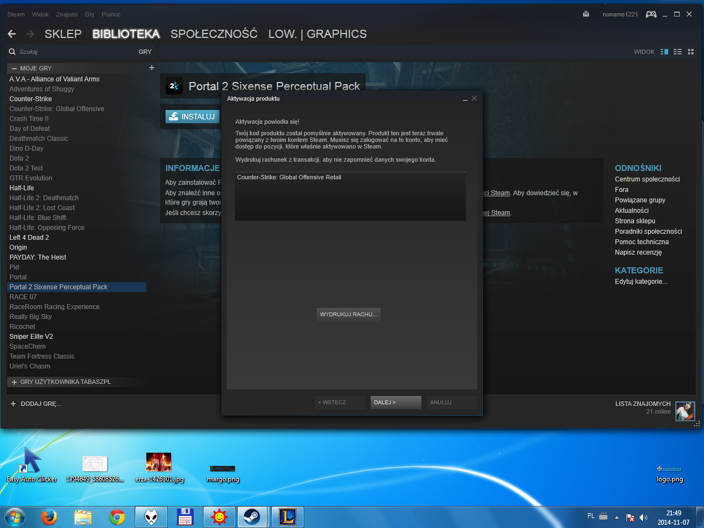
Task: Open Napisz recenzję link
Action: (x=638, y=252)
